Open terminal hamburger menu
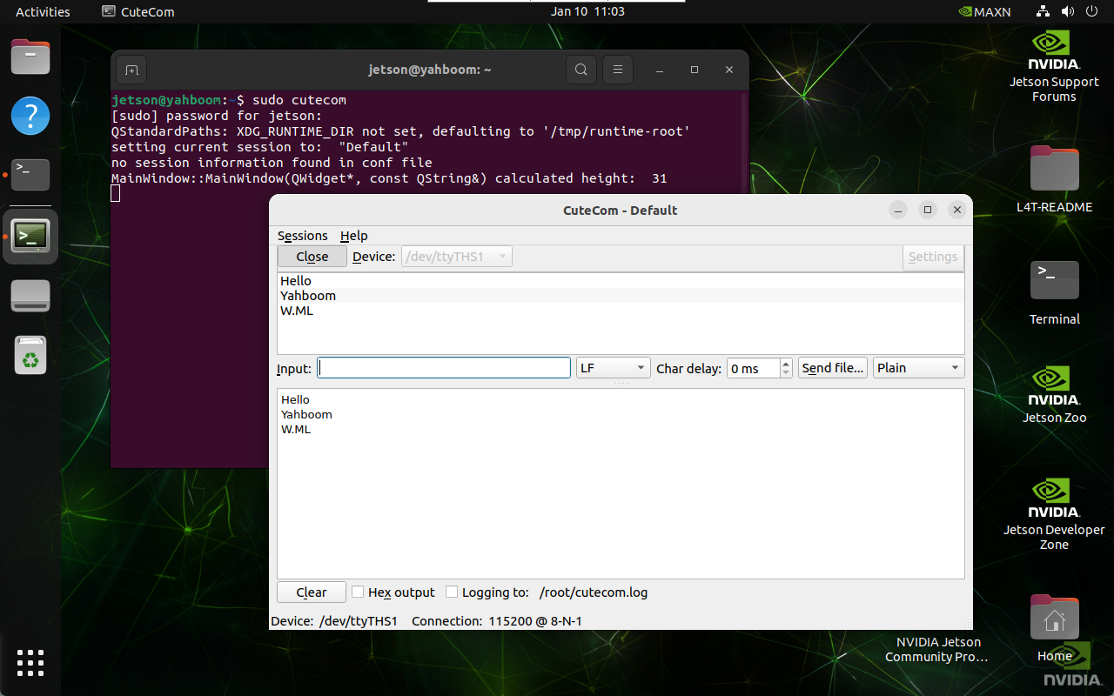This screenshot has width=1114, height=696. [x=618, y=70]
